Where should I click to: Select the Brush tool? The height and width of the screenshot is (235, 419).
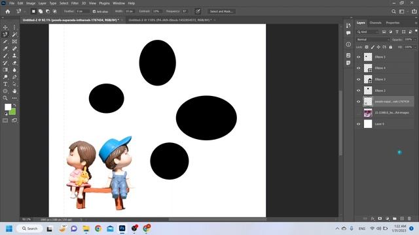click(5, 55)
